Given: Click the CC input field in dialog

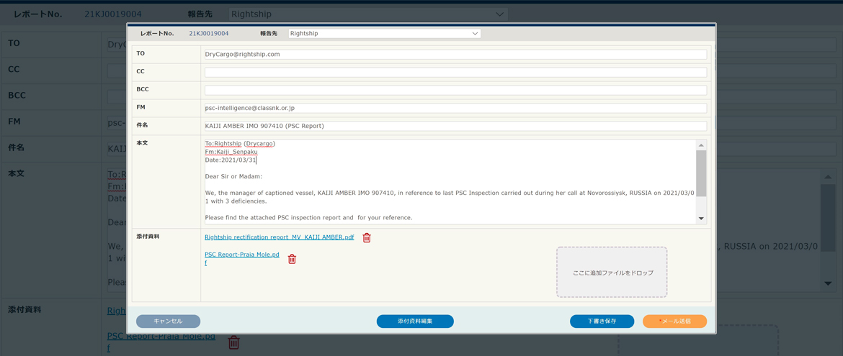Looking at the screenshot, I should 455,72.
